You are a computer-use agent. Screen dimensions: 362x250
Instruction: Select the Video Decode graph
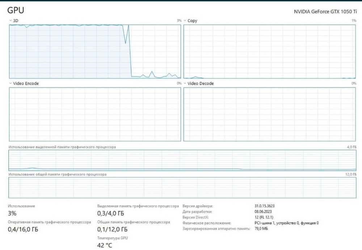click(x=270, y=114)
